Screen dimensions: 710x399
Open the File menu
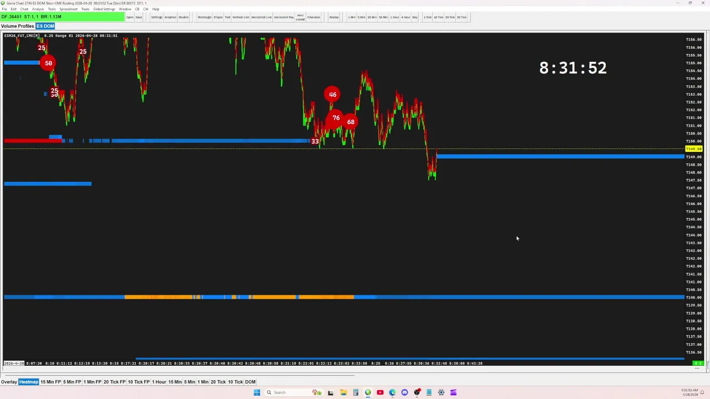pos(4,9)
